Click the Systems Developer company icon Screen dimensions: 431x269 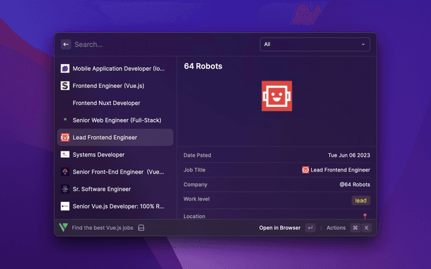[x=65, y=155]
